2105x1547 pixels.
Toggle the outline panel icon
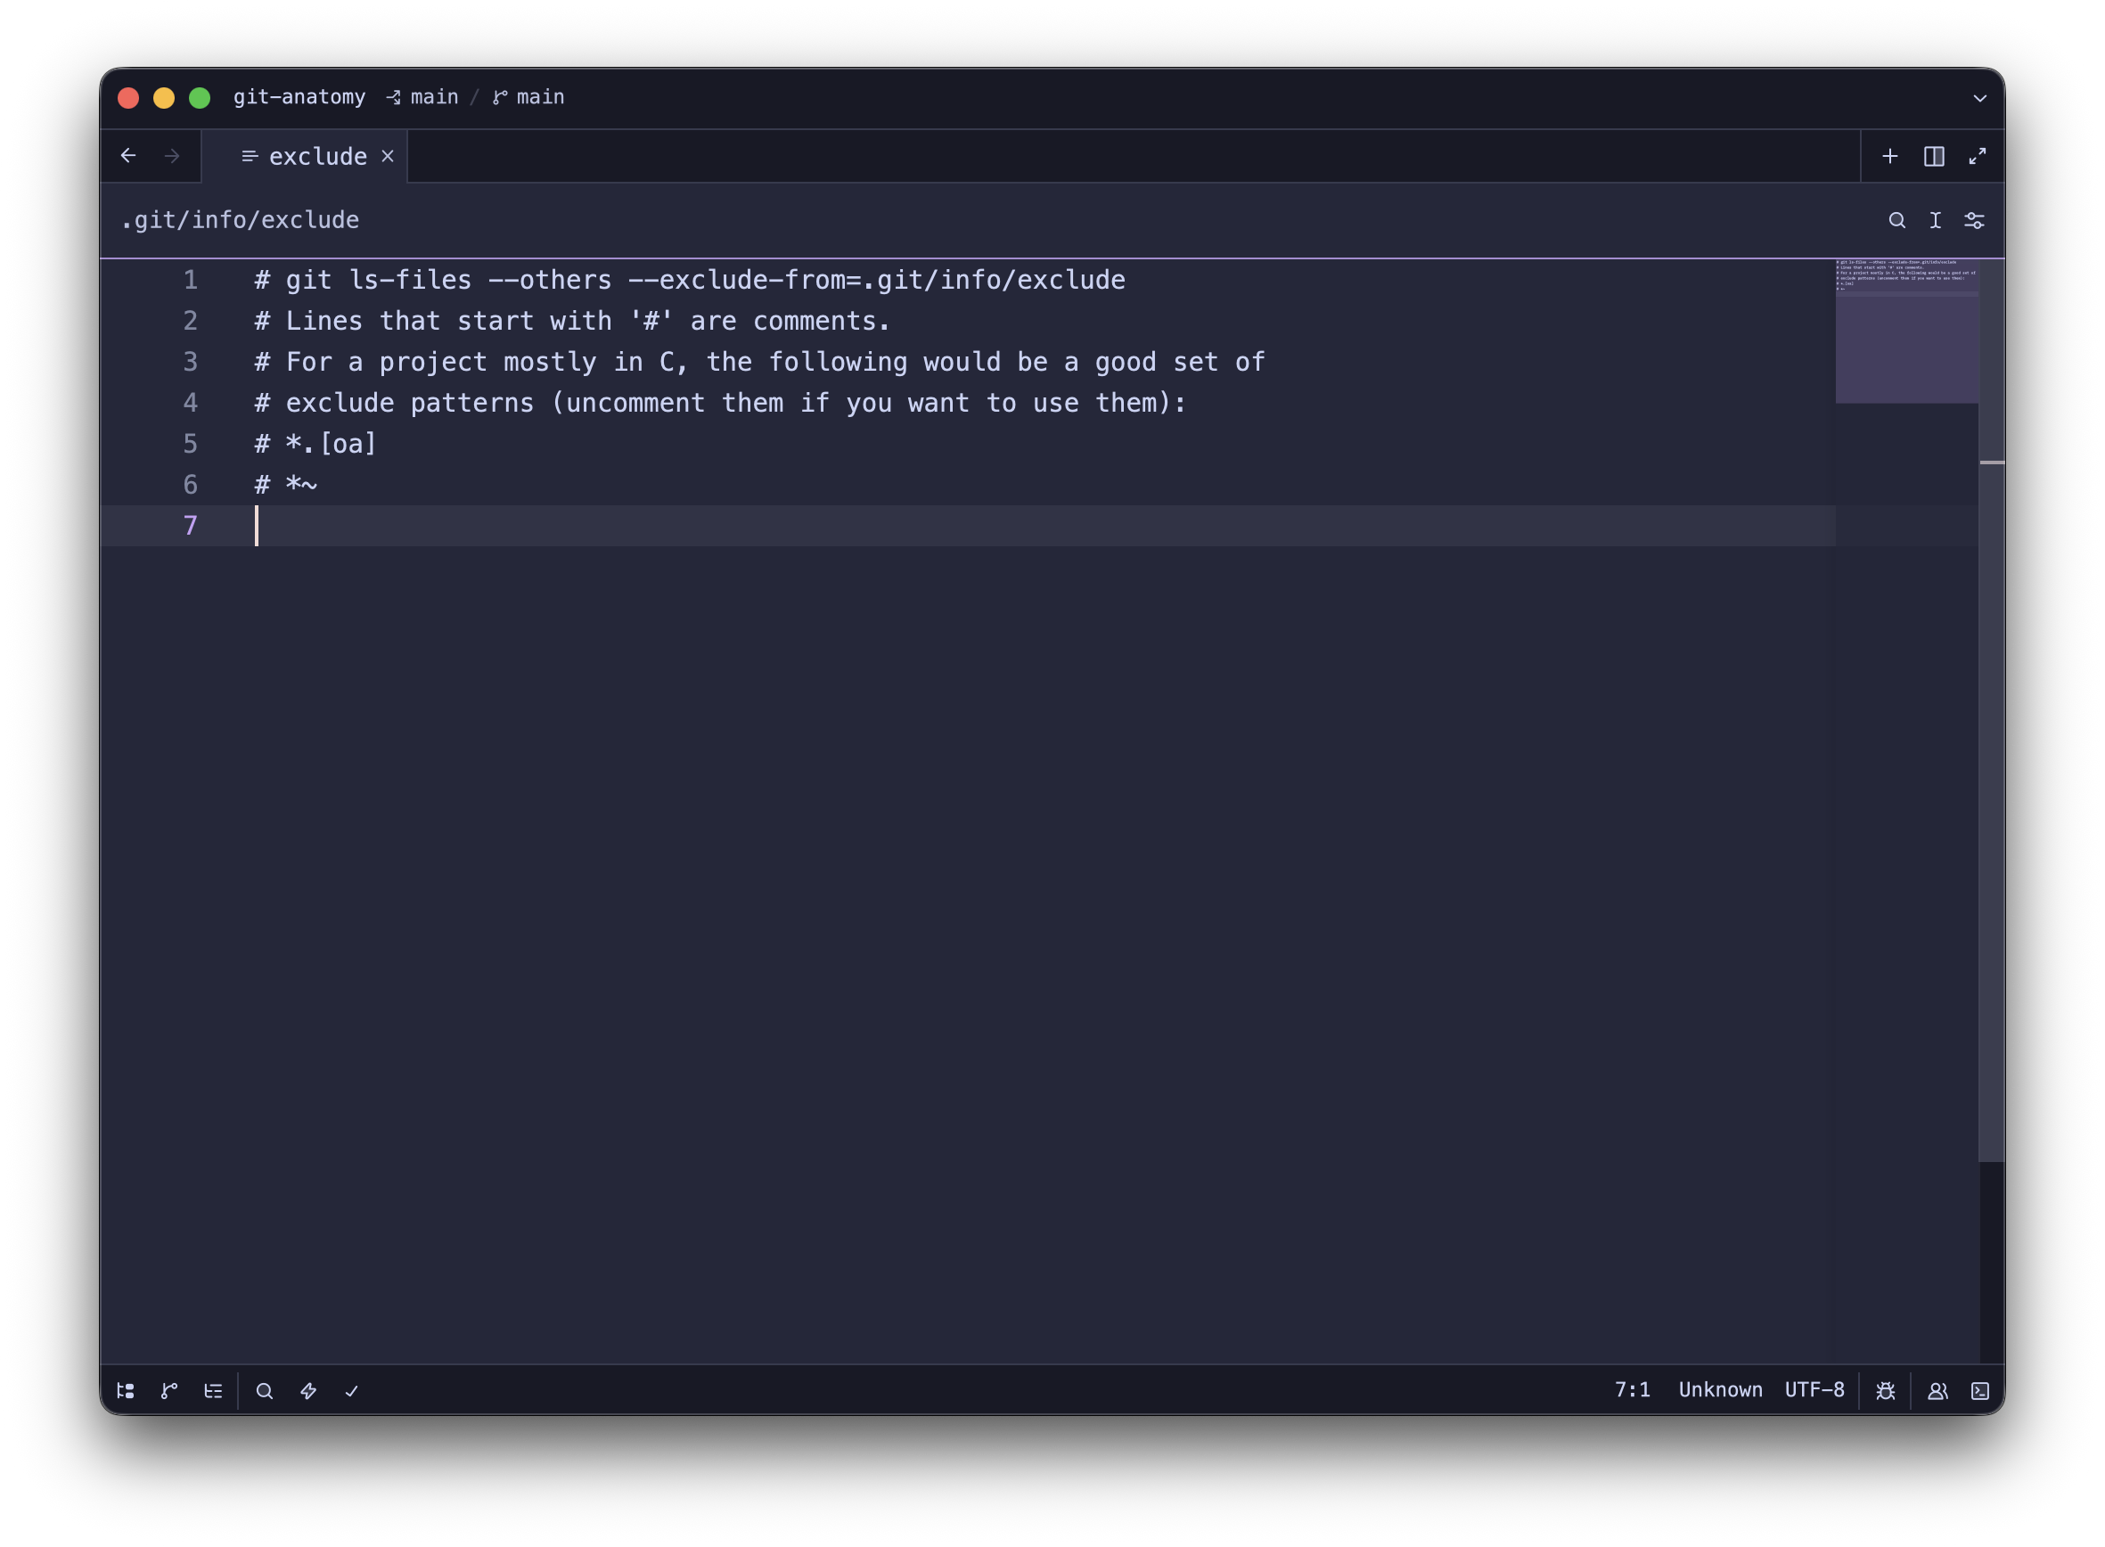(214, 1391)
